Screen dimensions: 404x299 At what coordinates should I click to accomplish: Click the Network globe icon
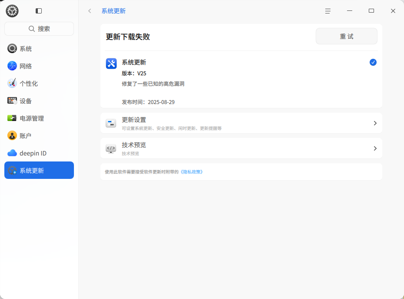(x=12, y=66)
